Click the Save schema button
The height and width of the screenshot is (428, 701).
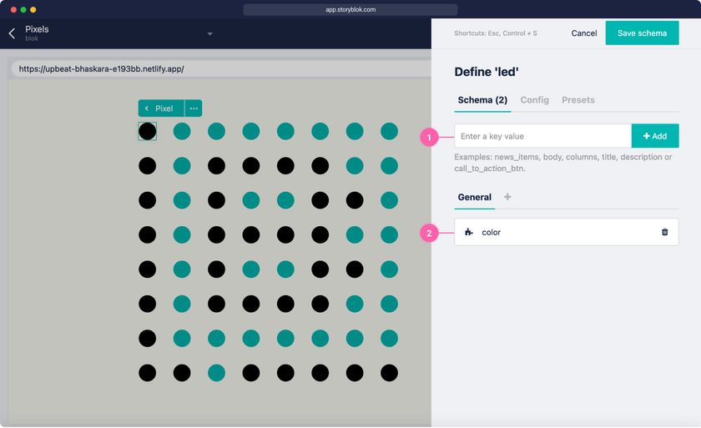click(642, 33)
